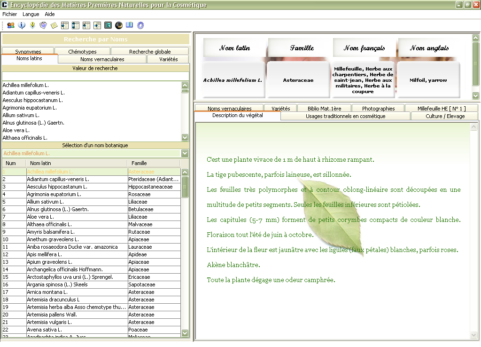Open the Biblio Mat.1ère tab
This screenshot has width=481, height=347.
pos(325,108)
